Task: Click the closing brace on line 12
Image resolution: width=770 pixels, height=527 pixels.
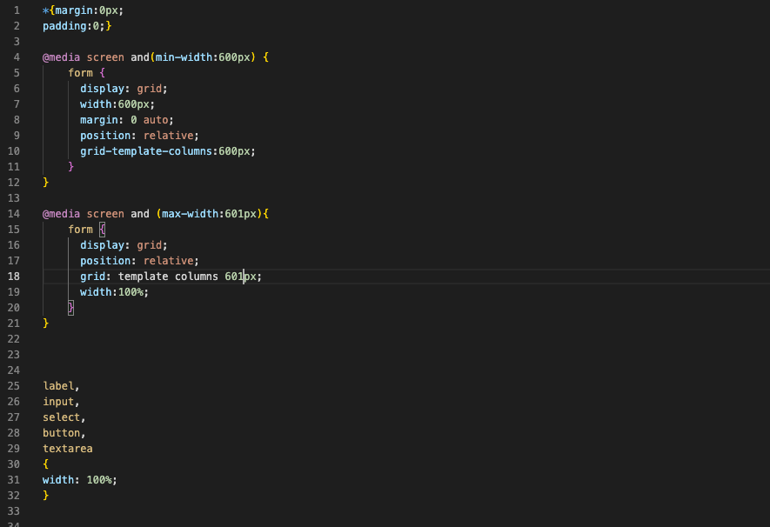Action: coord(45,182)
